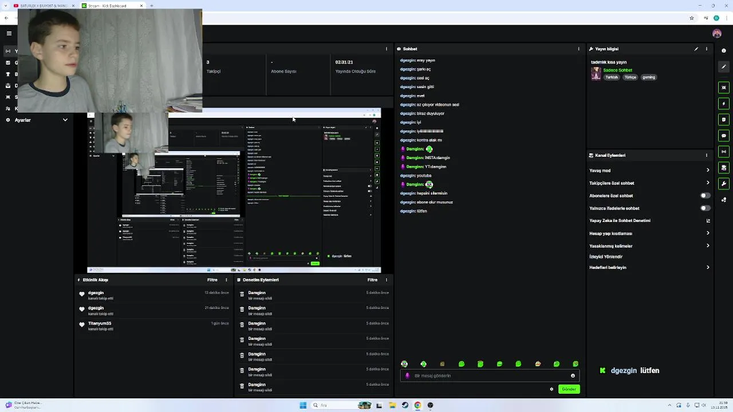
Task: Open AI chat moderation external link icon
Action: 708,221
